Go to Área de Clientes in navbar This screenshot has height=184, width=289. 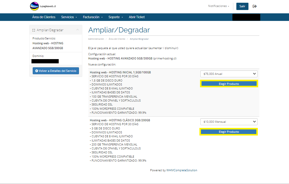click(44, 17)
